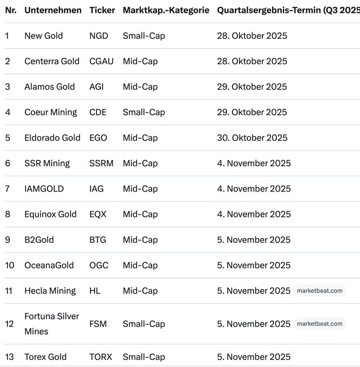
Task: Click the Unternehmen column header
Action: [53, 10]
